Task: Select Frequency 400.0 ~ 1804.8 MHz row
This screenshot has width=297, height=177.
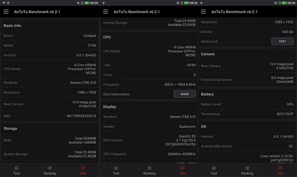Action: coord(149,84)
